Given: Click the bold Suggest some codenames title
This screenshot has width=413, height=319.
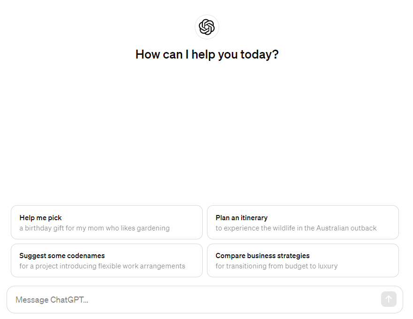Looking at the screenshot, I should coord(62,256).
